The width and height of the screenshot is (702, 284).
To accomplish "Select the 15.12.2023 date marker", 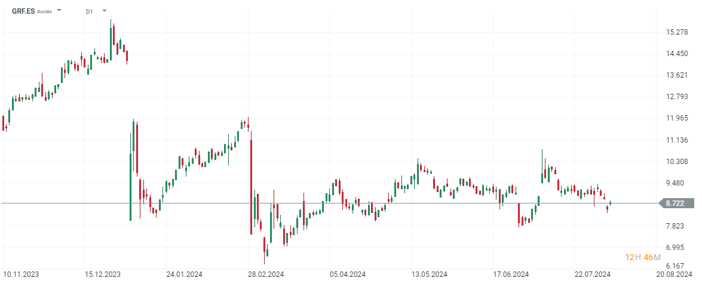I will [x=103, y=274].
